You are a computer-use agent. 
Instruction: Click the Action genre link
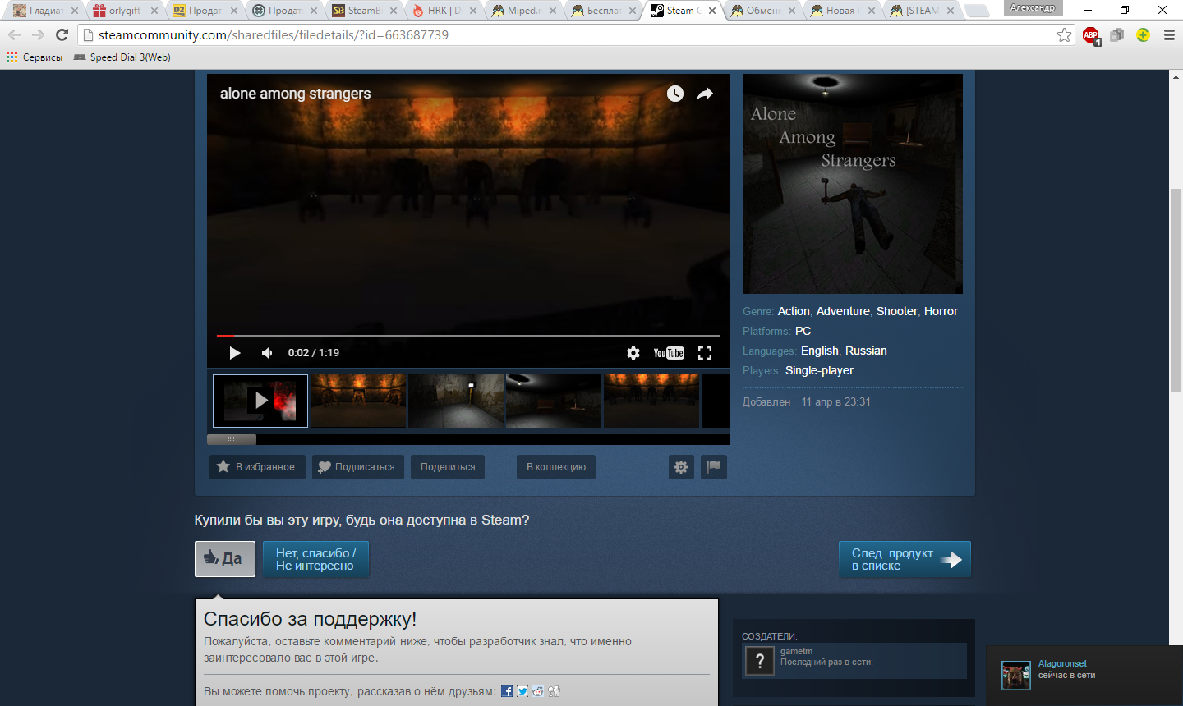click(x=794, y=311)
